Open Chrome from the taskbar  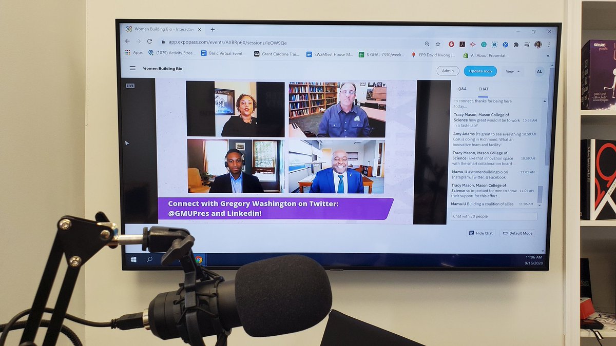tap(199, 260)
